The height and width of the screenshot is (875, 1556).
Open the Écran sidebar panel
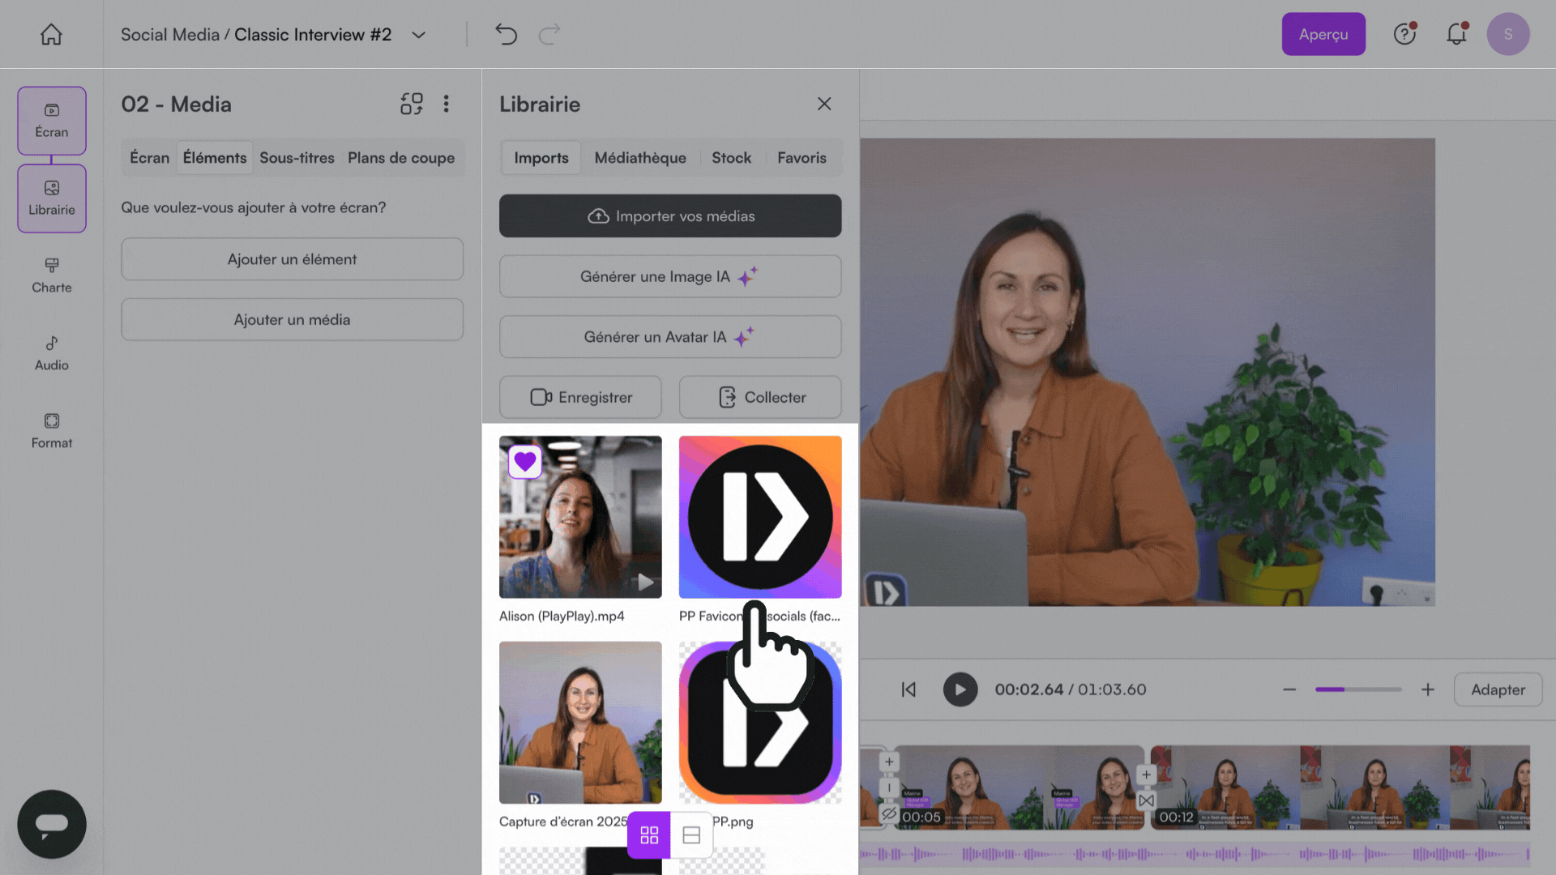(51, 120)
